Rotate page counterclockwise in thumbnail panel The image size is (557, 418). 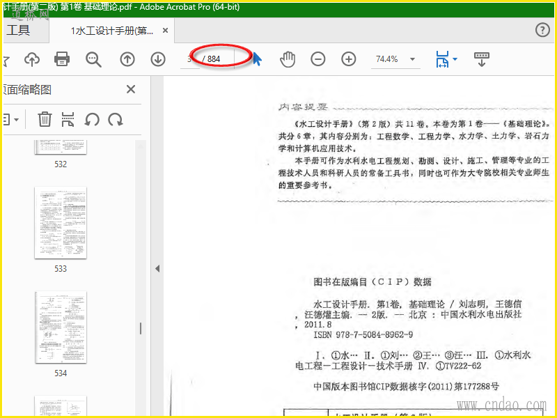[x=92, y=120]
